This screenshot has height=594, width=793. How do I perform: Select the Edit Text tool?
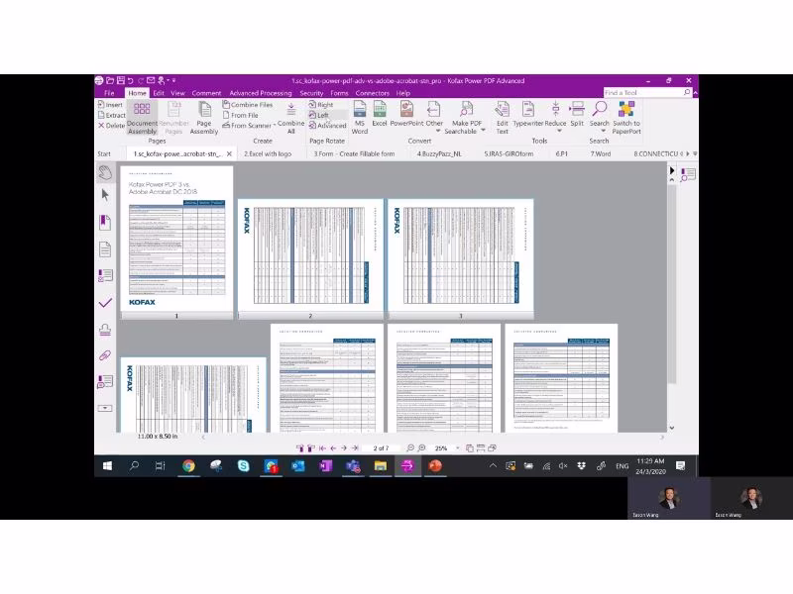pyautogui.click(x=502, y=118)
